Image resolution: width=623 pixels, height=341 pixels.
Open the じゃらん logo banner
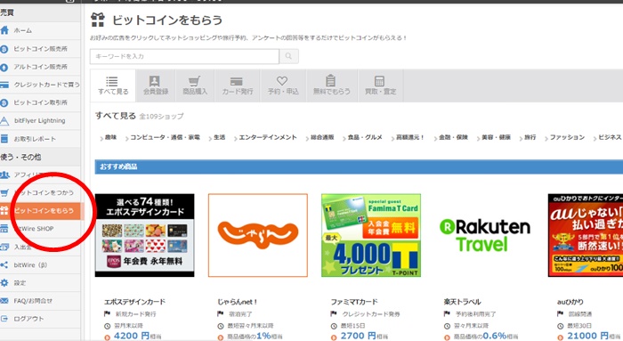(258, 235)
